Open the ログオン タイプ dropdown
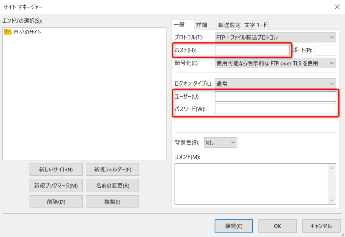The image size is (345, 237). click(275, 84)
